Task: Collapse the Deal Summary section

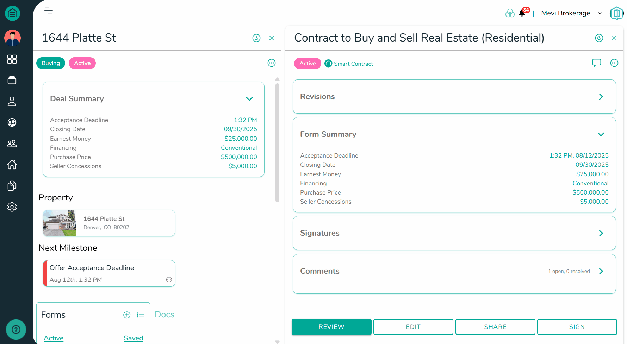Action: (249, 99)
